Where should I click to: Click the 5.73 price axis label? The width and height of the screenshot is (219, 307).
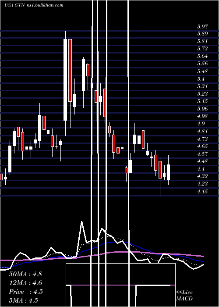[202, 49]
